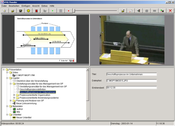Image resolution: width=175 pixels, height=126 pixels.
Task: Collapse the Kapitel tree node
Action: click(x=7, y=78)
